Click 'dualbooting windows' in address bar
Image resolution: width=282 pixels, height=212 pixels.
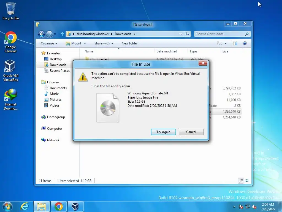click(93, 34)
